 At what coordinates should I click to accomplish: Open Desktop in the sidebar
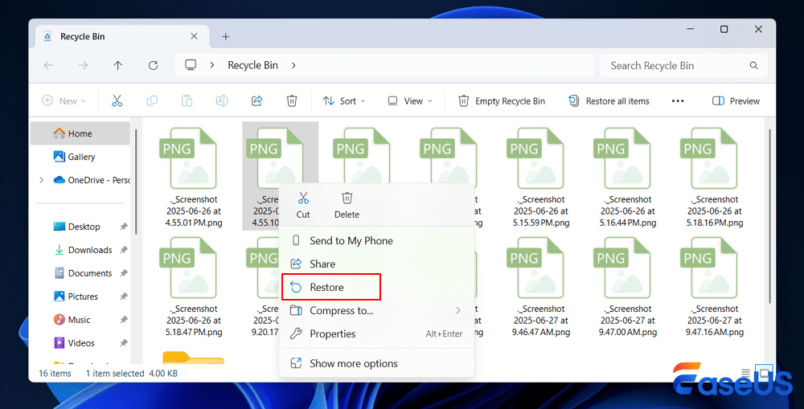point(80,227)
